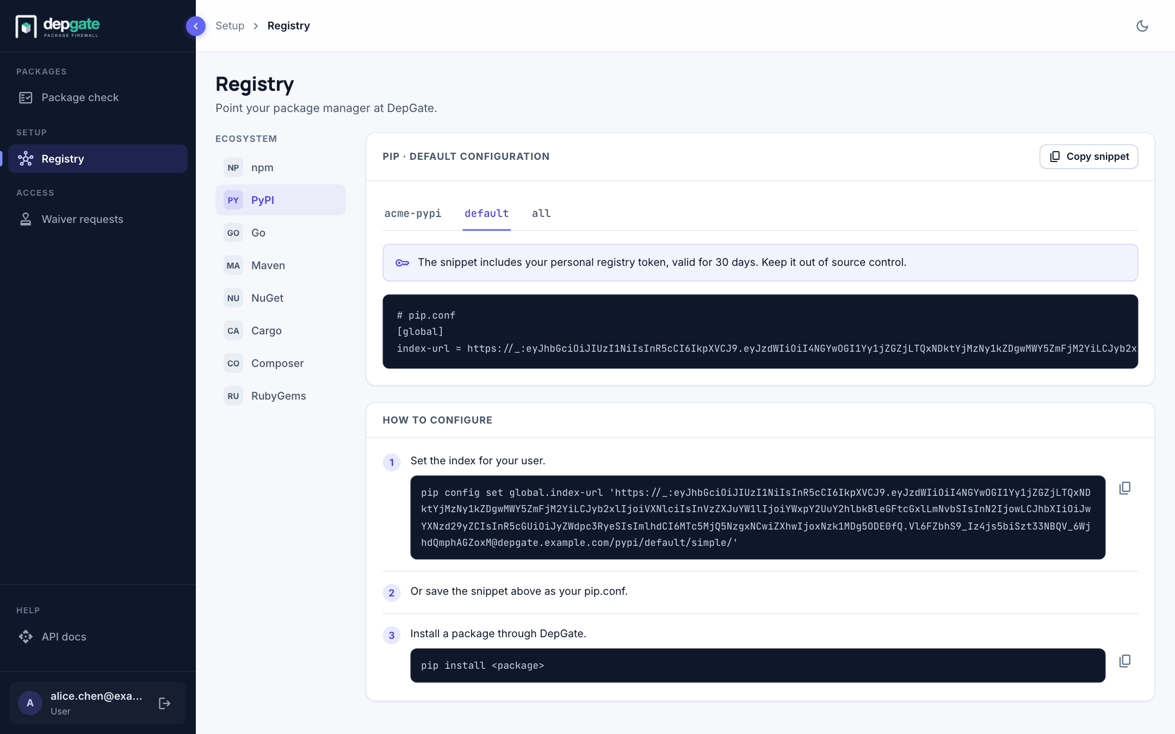This screenshot has height=734, width=1175.
Task: Click the Package check checklist icon
Action: pyautogui.click(x=26, y=98)
